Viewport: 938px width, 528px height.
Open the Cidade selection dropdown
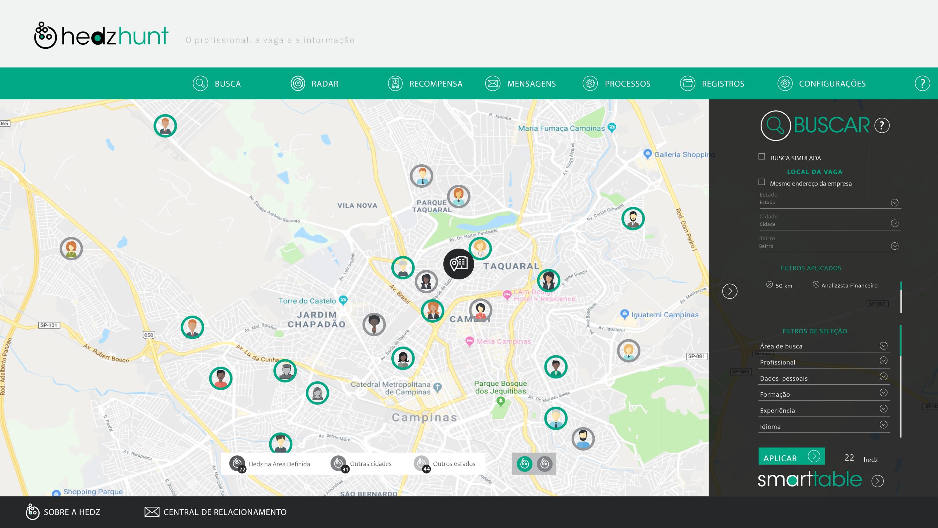pyautogui.click(x=895, y=223)
